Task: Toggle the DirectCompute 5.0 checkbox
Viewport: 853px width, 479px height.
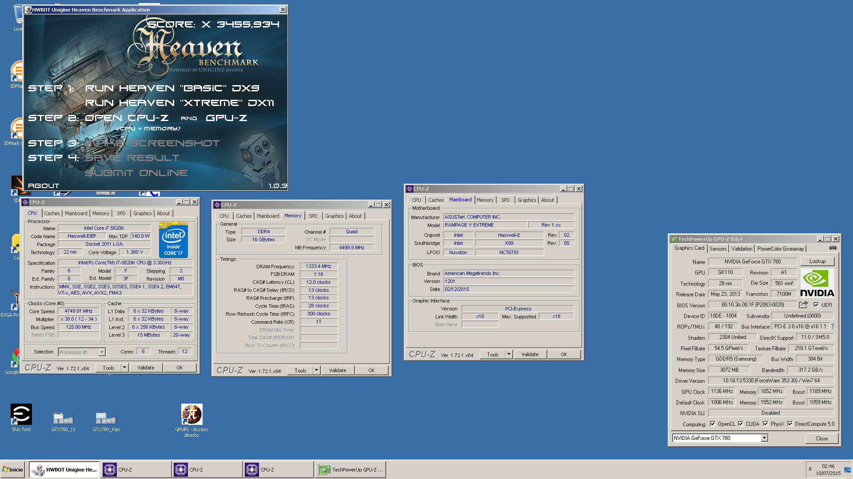Action: tap(790, 424)
